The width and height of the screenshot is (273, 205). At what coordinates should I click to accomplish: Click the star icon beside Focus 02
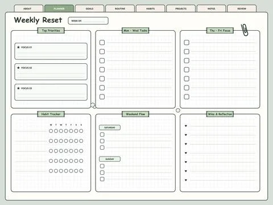point(18,68)
